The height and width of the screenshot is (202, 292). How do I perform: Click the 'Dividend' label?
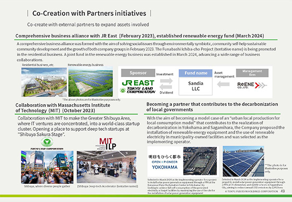[166, 93]
